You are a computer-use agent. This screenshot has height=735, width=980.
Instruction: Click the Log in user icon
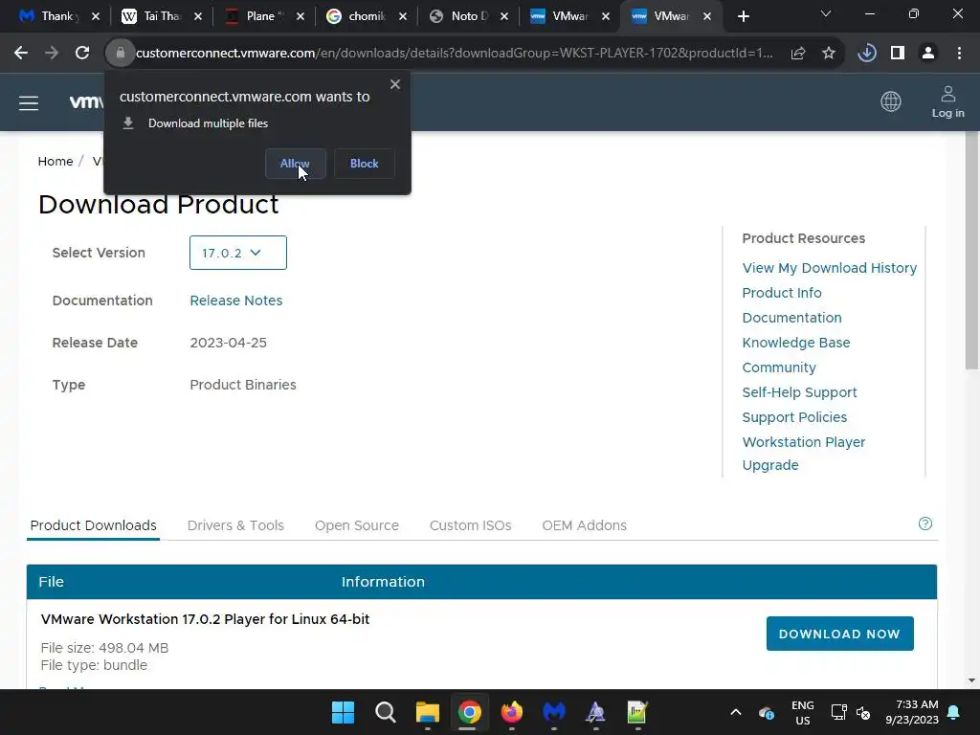948,101
